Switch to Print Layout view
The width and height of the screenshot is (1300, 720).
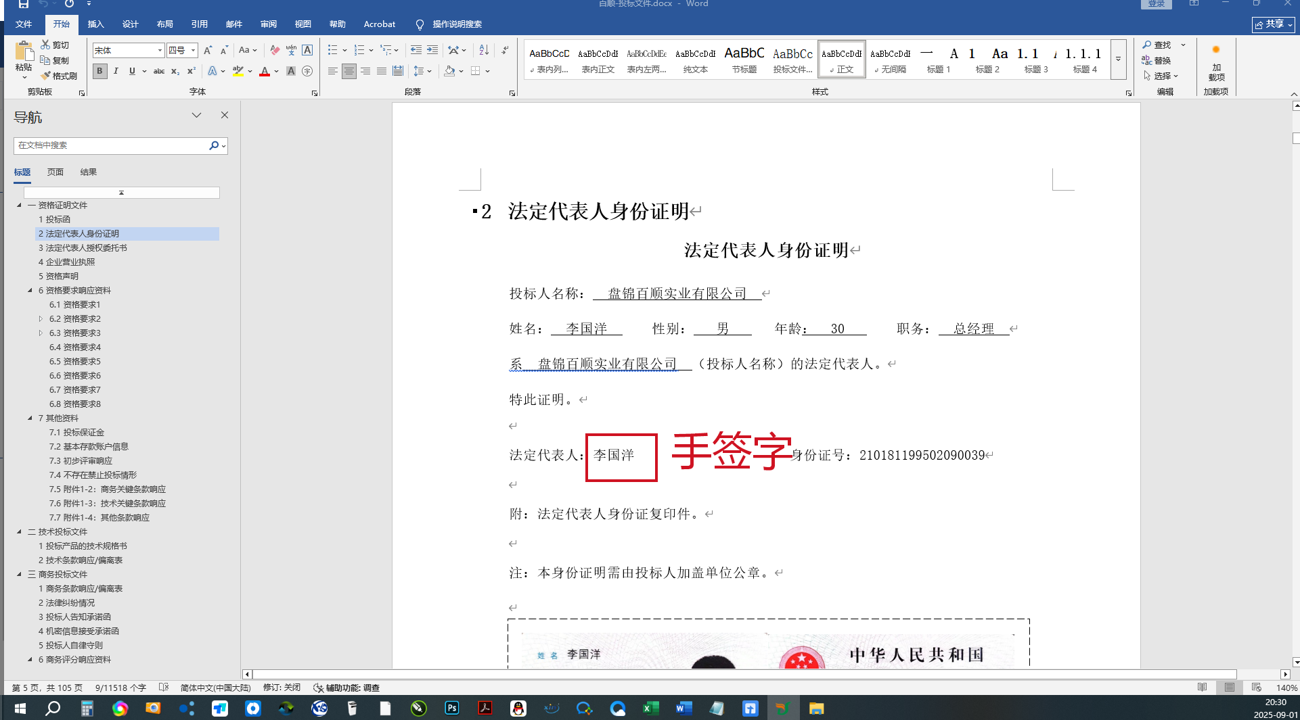pos(1229,688)
